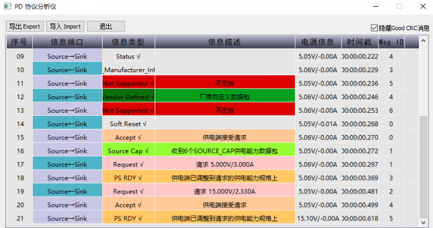Click the PD analyzer app icon in title bar
Image resolution: width=433 pixels, height=228 pixels.
7,6
